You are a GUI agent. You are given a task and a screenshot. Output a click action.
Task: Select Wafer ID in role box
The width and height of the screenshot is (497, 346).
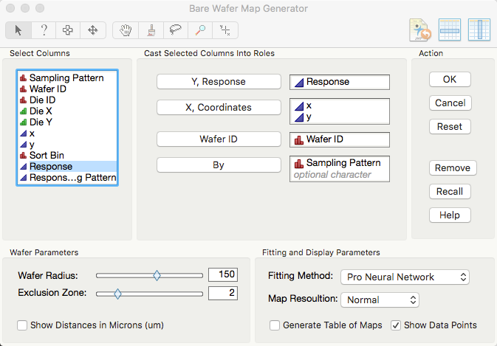(x=340, y=139)
